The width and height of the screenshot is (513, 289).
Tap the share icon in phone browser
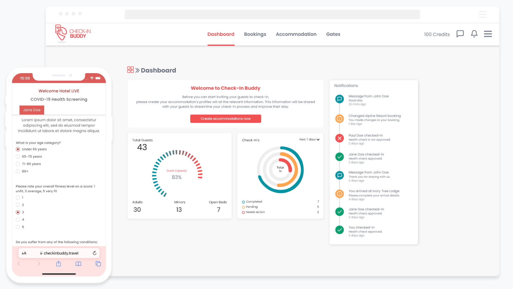click(59, 264)
